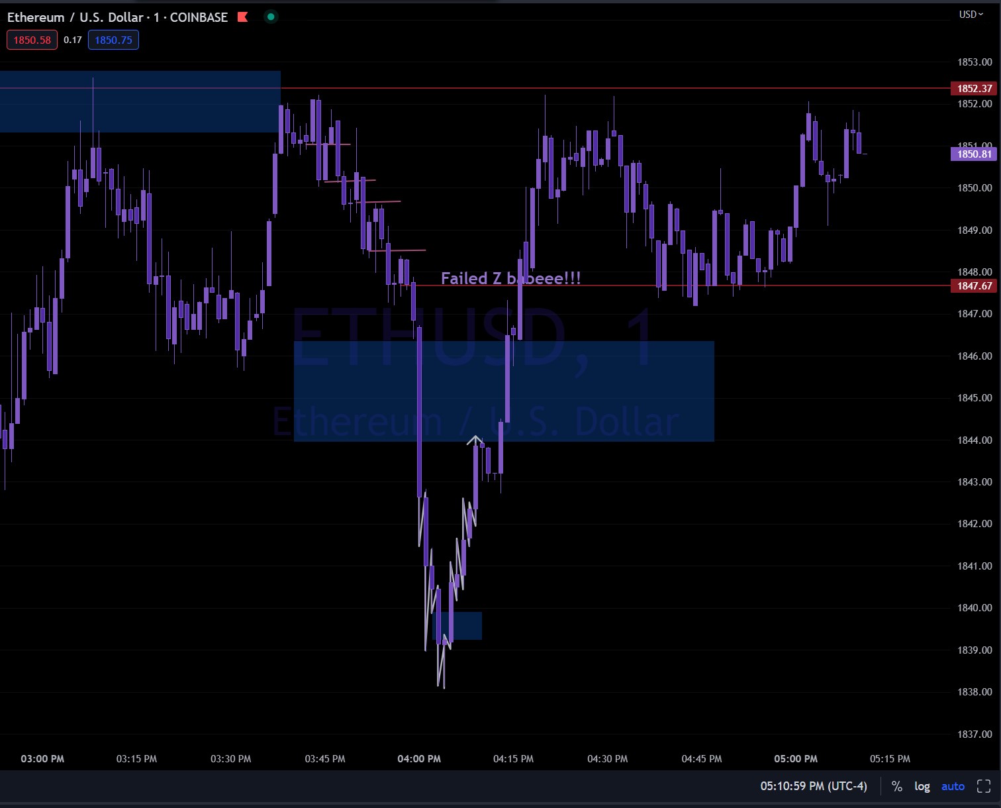Click the 1841.00 price scale value

point(975,566)
